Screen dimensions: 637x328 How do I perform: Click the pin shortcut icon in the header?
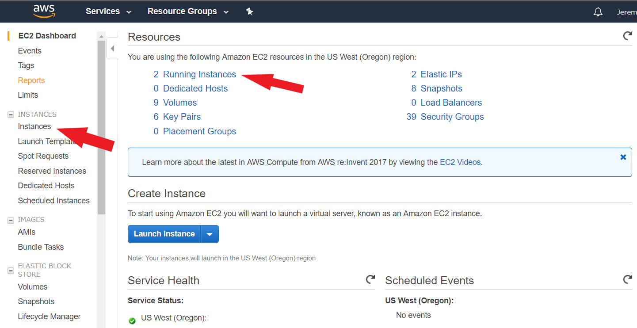coord(249,11)
